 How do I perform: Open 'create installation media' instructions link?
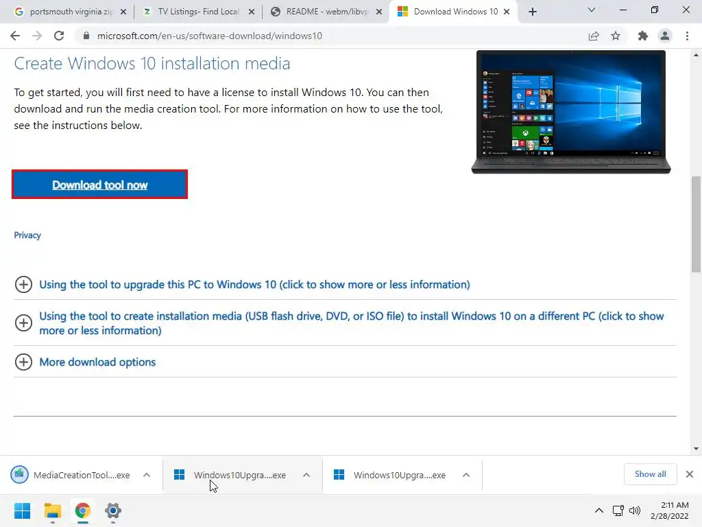click(x=352, y=323)
